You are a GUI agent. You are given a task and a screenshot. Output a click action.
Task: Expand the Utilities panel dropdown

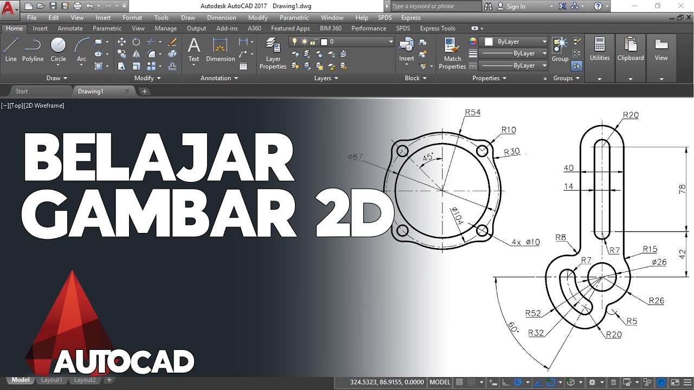click(x=600, y=79)
